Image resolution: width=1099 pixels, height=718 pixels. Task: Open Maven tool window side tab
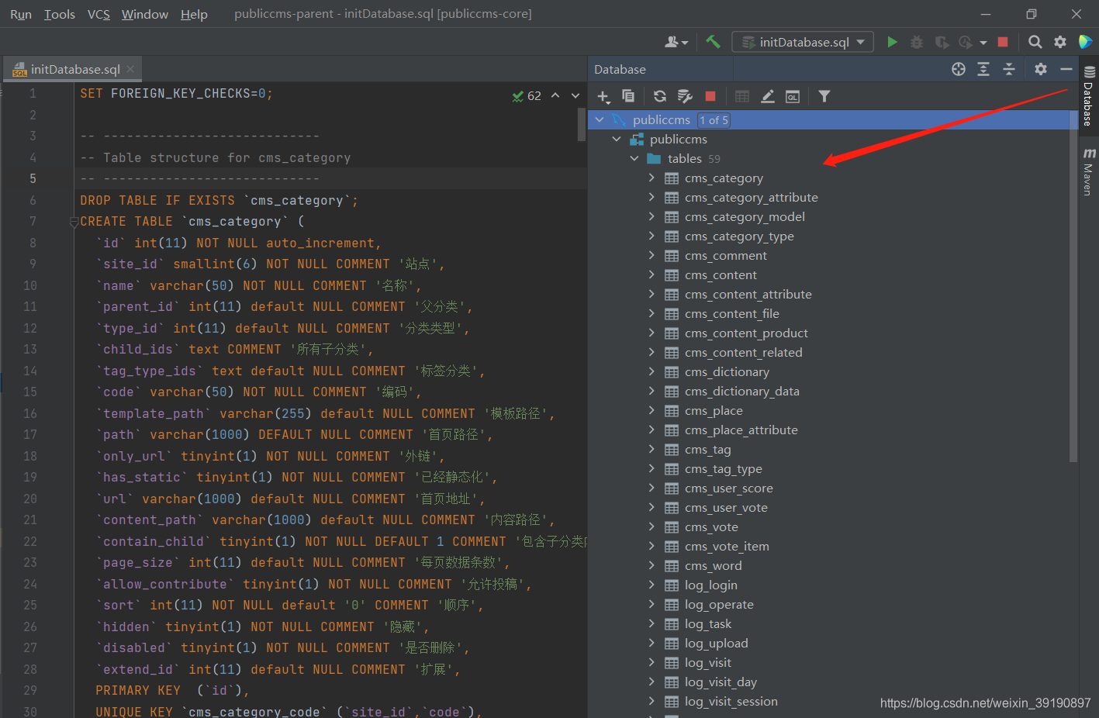tap(1089, 171)
